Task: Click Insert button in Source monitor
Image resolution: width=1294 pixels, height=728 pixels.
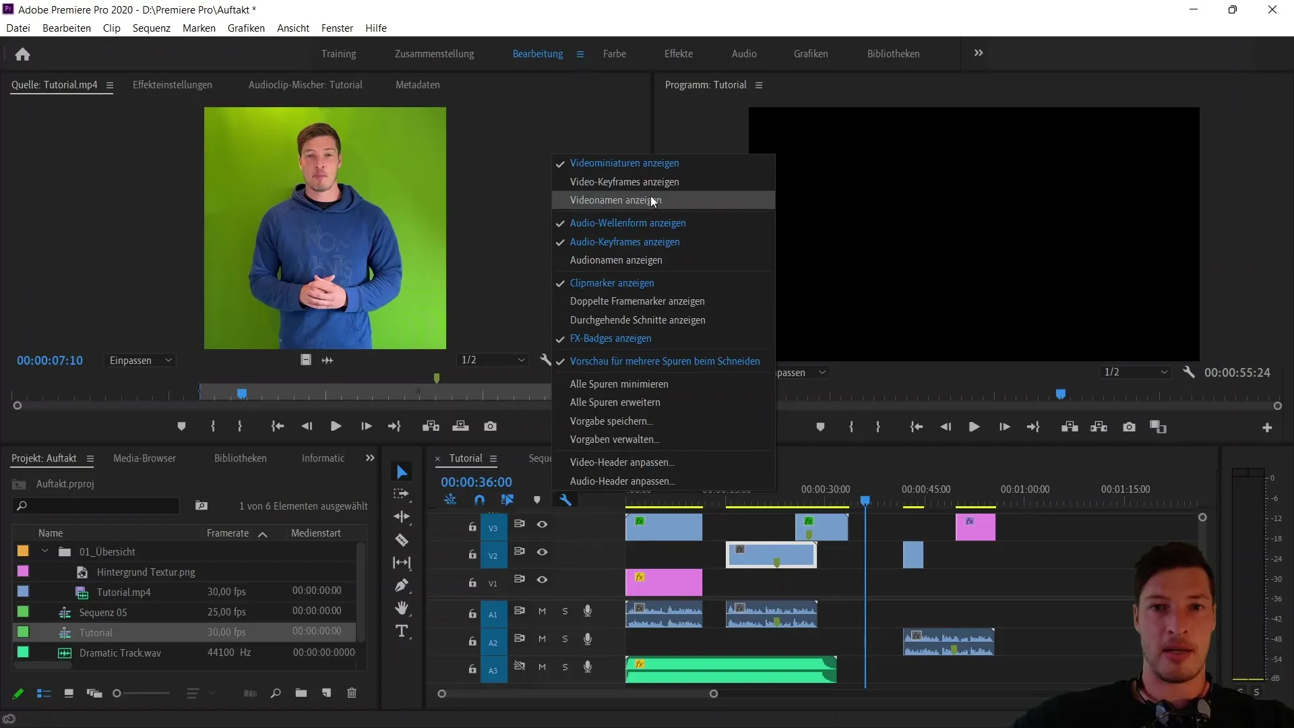Action: click(x=431, y=427)
